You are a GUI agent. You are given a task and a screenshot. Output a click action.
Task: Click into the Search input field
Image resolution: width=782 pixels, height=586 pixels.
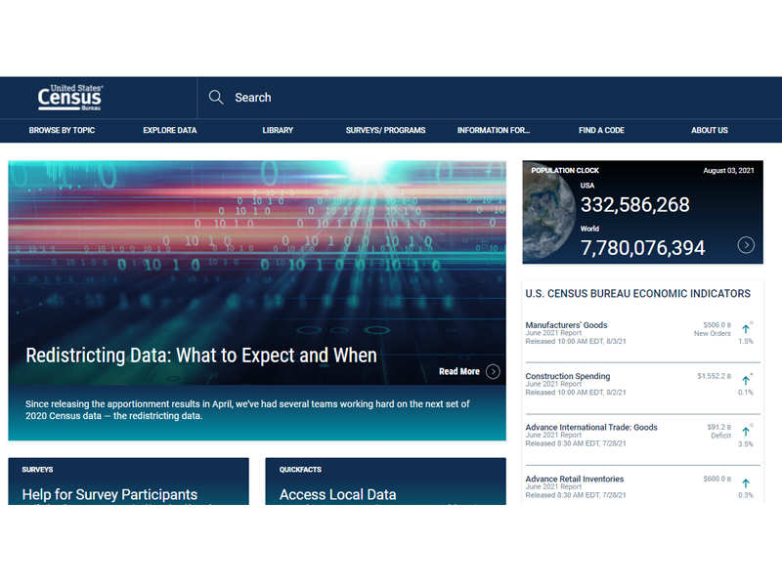pyautogui.click(x=489, y=98)
